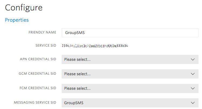Click the chevron arrow on Messaging Service SID dropdown
Image resolution: width=202 pixels, height=109 pixels.
point(193,103)
